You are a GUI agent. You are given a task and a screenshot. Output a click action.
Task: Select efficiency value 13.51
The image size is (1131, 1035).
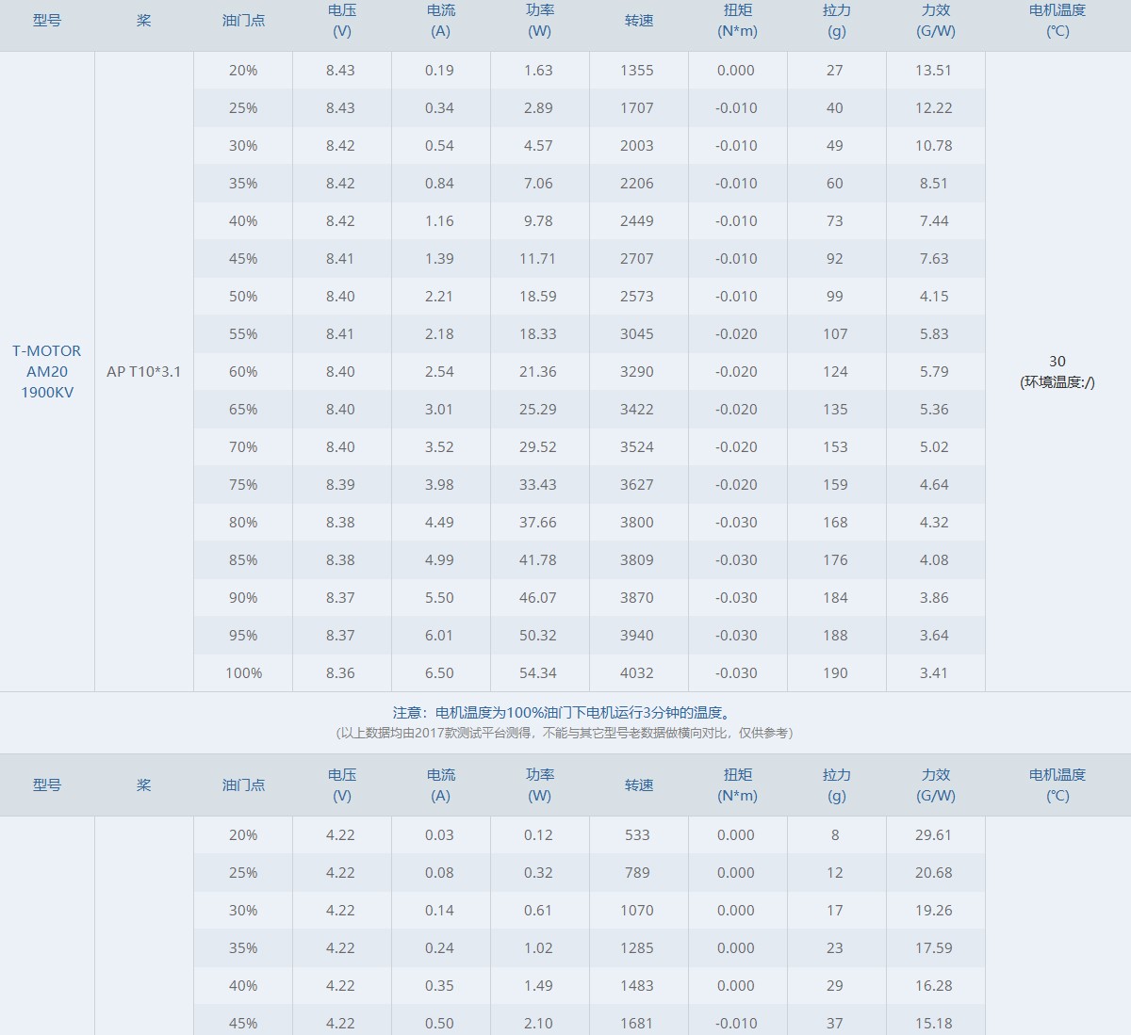click(x=934, y=70)
